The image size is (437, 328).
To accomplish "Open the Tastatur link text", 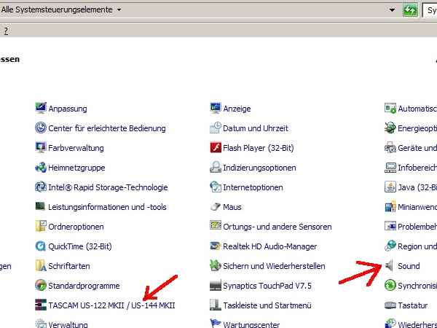I will click(412, 305).
